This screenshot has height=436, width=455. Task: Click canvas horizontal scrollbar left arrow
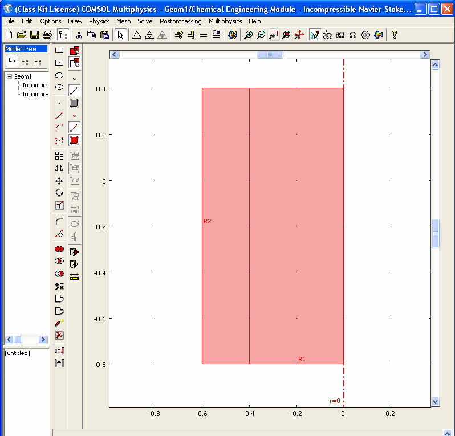coord(115,55)
